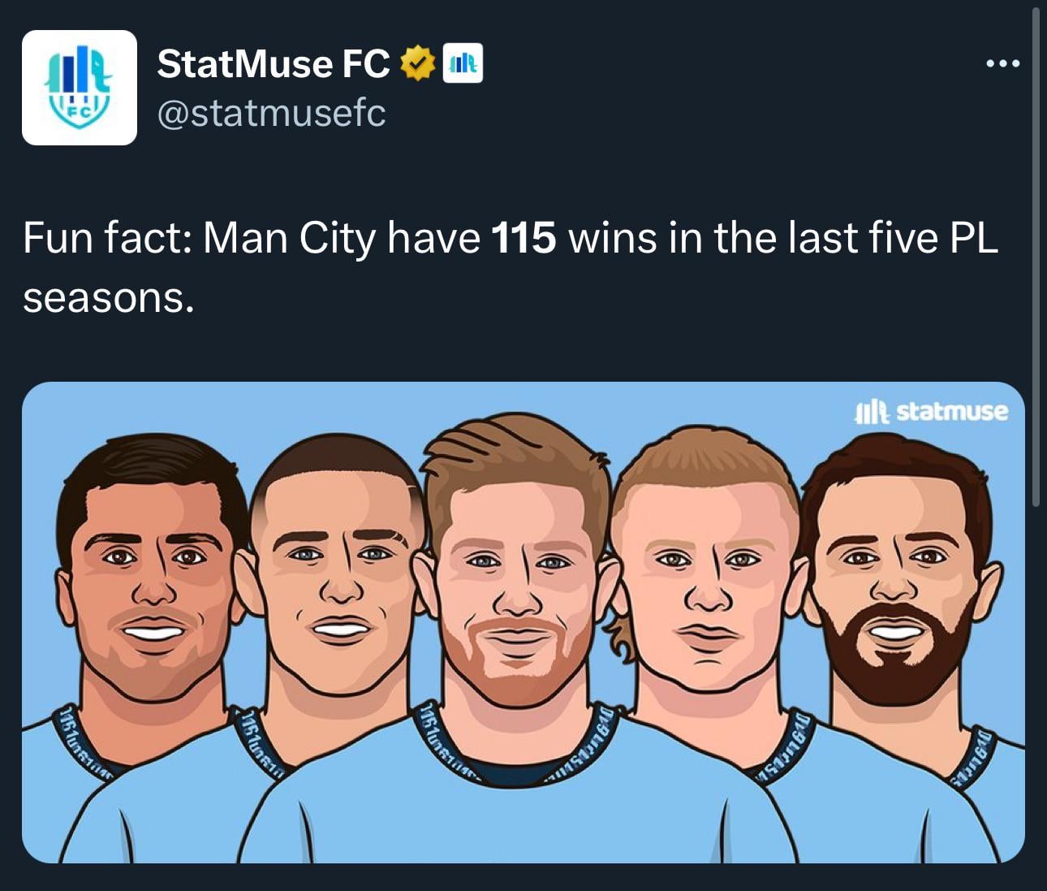This screenshot has height=891, width=1047.
Task: Open the three-dot more options menu
Action: [1002, 63]
